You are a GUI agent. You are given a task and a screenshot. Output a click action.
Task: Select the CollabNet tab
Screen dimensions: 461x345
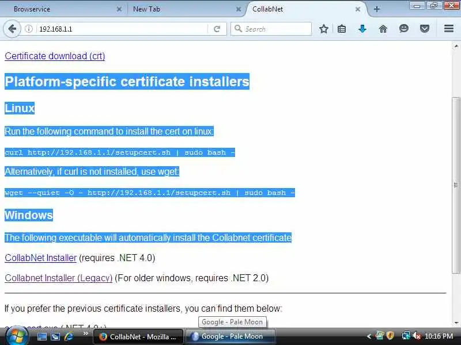(306, 9)
